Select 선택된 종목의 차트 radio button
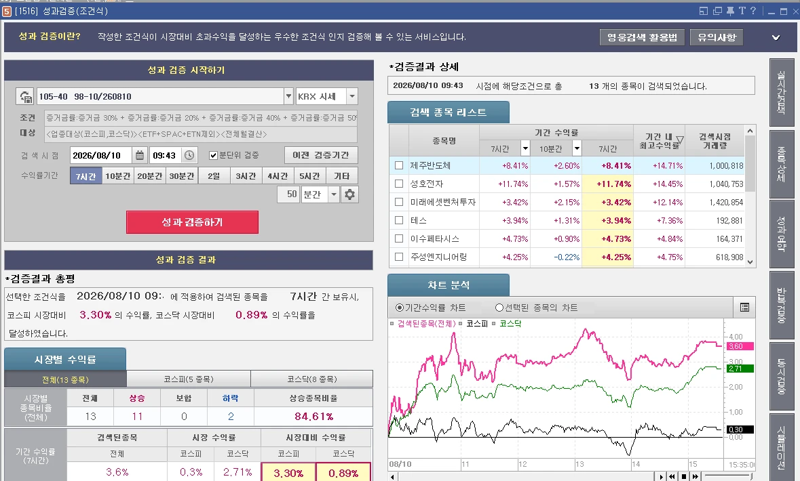Viewport: 800px width, 481px height. pos(499,308)
